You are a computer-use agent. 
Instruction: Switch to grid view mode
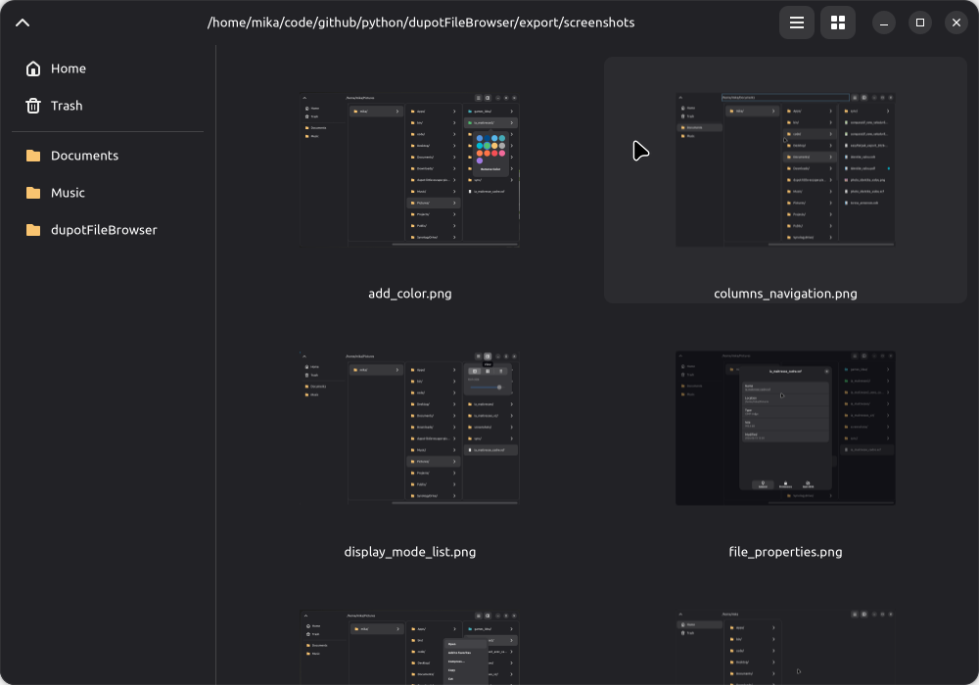837,23
